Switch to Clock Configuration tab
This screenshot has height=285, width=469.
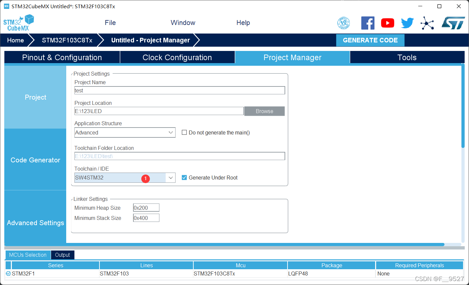[x=177, y=57]
